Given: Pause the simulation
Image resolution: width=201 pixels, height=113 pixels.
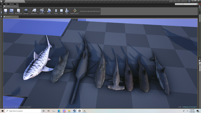Looking at the screenshot, I should coord(56,11).
